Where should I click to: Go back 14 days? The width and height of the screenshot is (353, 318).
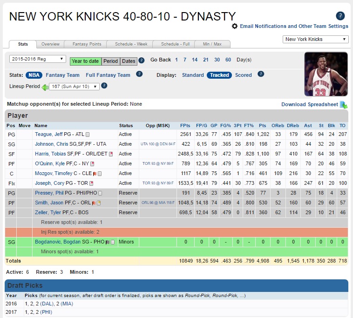(x=195, y=60)
